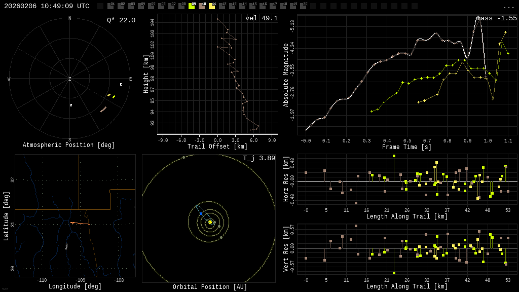The height and width of the screenshot is (292, 519).
Task: Open the three-dot menu at top right
Action: coord(508,7)
